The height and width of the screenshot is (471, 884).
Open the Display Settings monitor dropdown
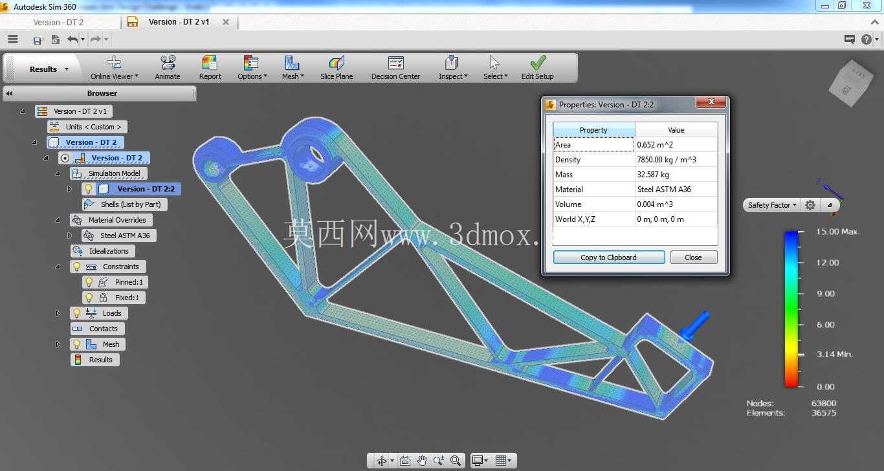[x=480, y=461]
